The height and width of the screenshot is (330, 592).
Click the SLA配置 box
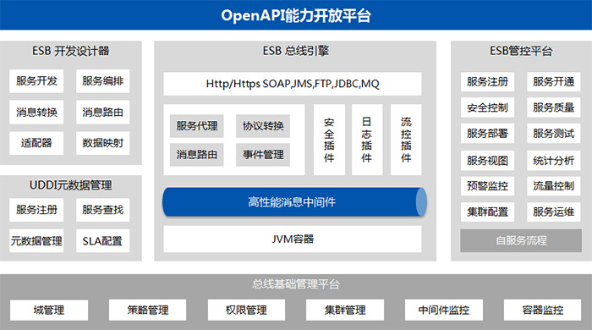(x=102, y=241)
